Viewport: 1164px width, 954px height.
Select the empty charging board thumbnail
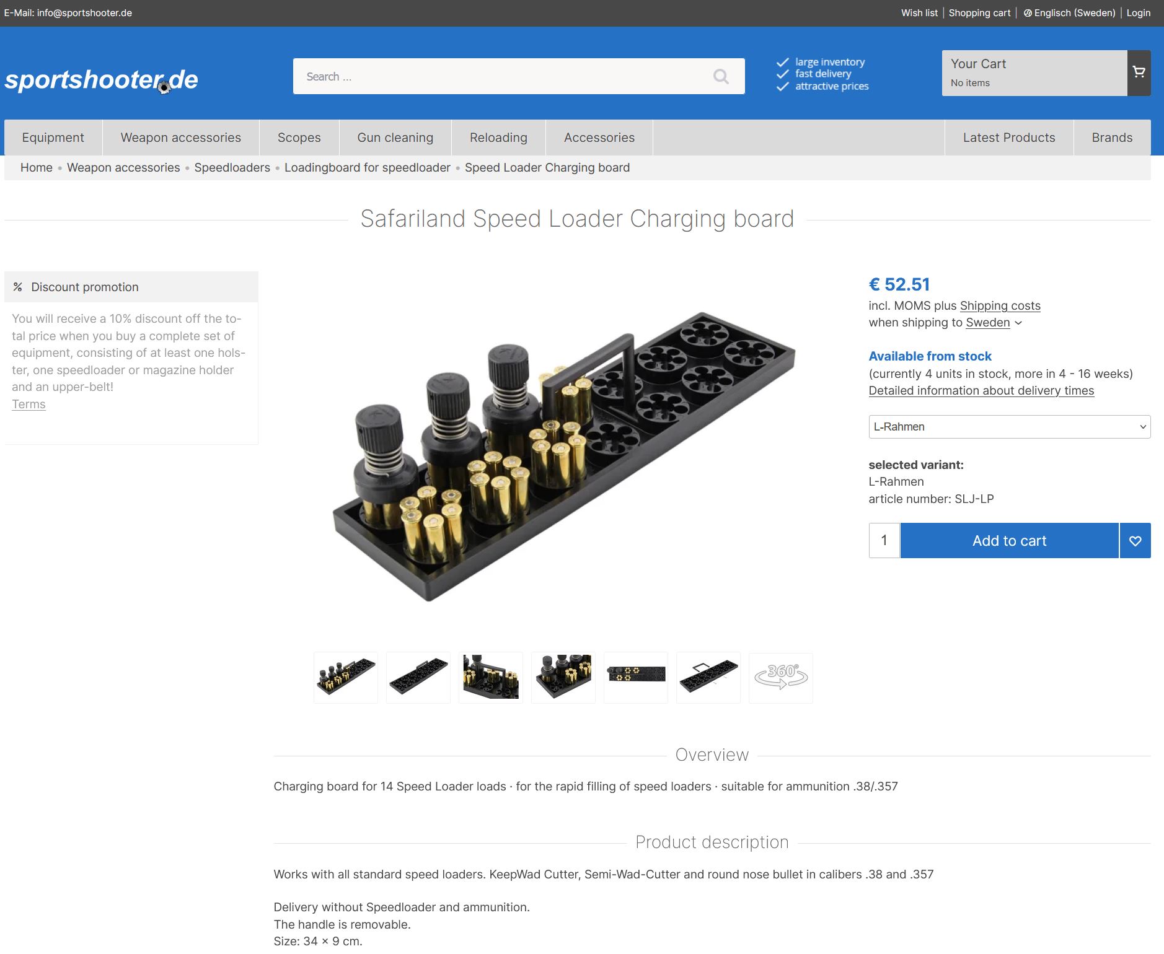tap(418, 677)
